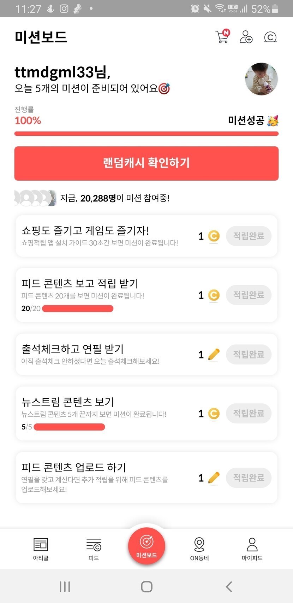Tap 적립완료 on 피드 콘텐츠 업로드 하기
The height and width of the screenshot is (603, 293).
click(x=249, y=478)
